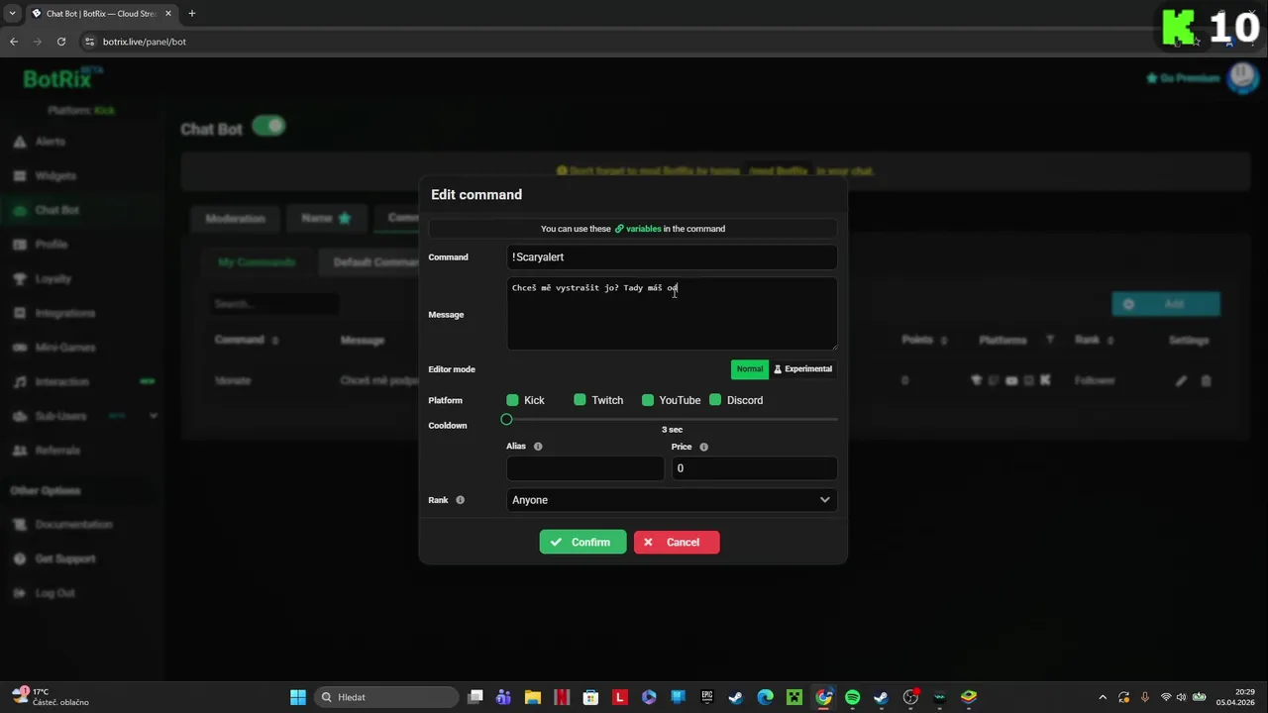
Task: Click the Price input showing 0
Action: (754, 468)
